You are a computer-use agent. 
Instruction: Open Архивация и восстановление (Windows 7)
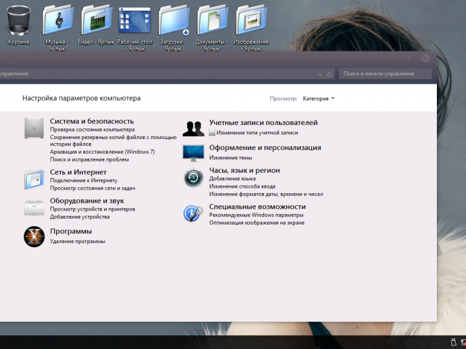pyautogui.click(x=103, y=152)
